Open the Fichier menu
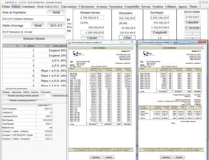 pos(6,7)
